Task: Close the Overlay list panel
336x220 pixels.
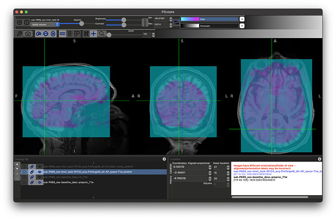Action: (164, 159)
